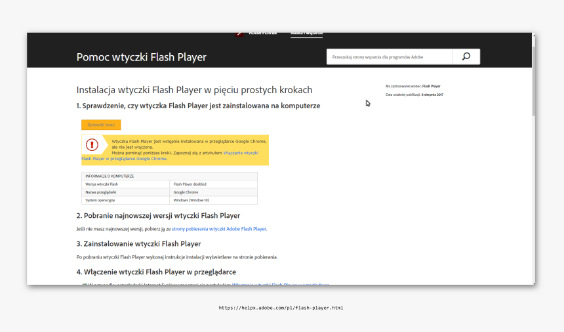Click the Pomoc wtyczki Flash Player title
The width and height of the screenshot is (564, 332).
(x=142, y=57)
